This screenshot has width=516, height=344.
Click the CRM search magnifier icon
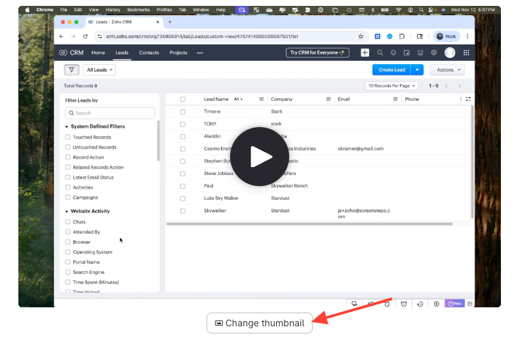point(380,53)
